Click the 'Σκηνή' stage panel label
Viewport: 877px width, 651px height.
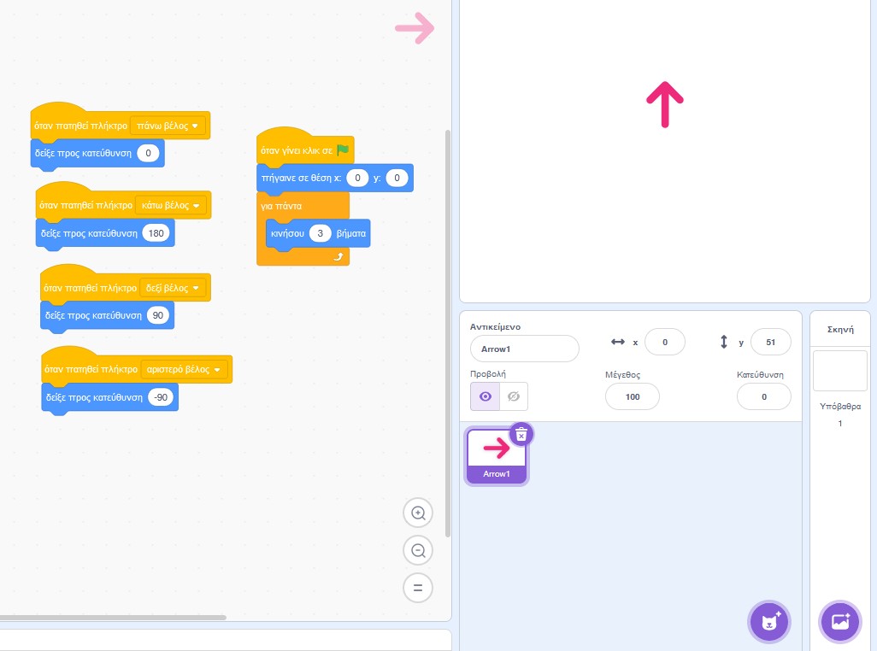click(840, 330)
